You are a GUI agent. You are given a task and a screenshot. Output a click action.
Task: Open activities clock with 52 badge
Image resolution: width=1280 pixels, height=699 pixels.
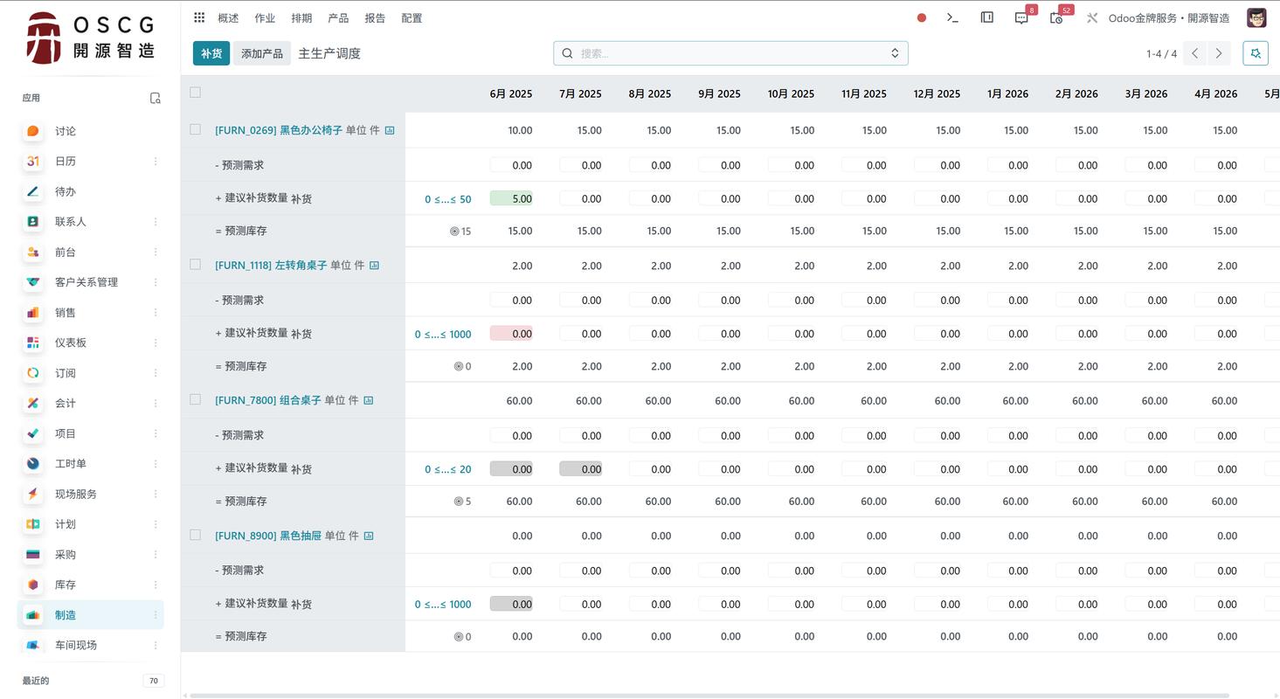click(1056, 17)
